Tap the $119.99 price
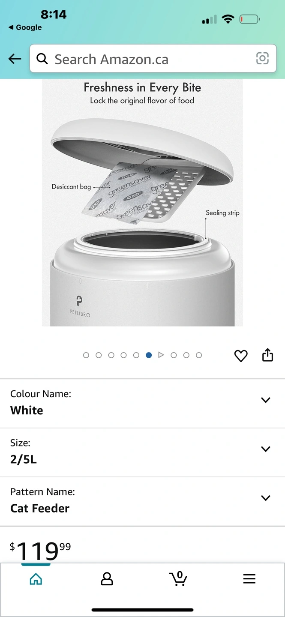 coord(40,551)
